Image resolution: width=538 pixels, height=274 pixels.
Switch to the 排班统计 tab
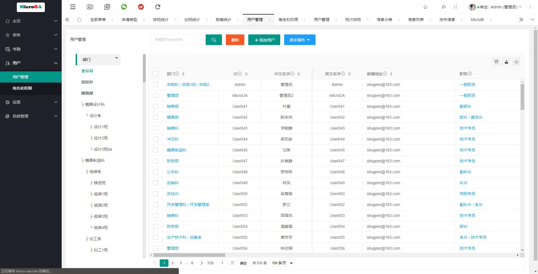click(161, 20)
